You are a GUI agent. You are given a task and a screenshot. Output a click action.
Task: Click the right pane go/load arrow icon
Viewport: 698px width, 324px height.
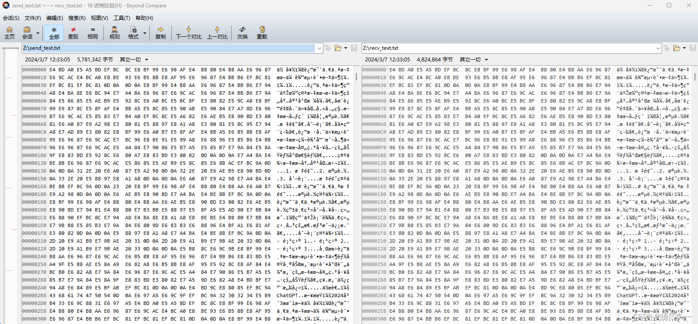pos(666,48)
